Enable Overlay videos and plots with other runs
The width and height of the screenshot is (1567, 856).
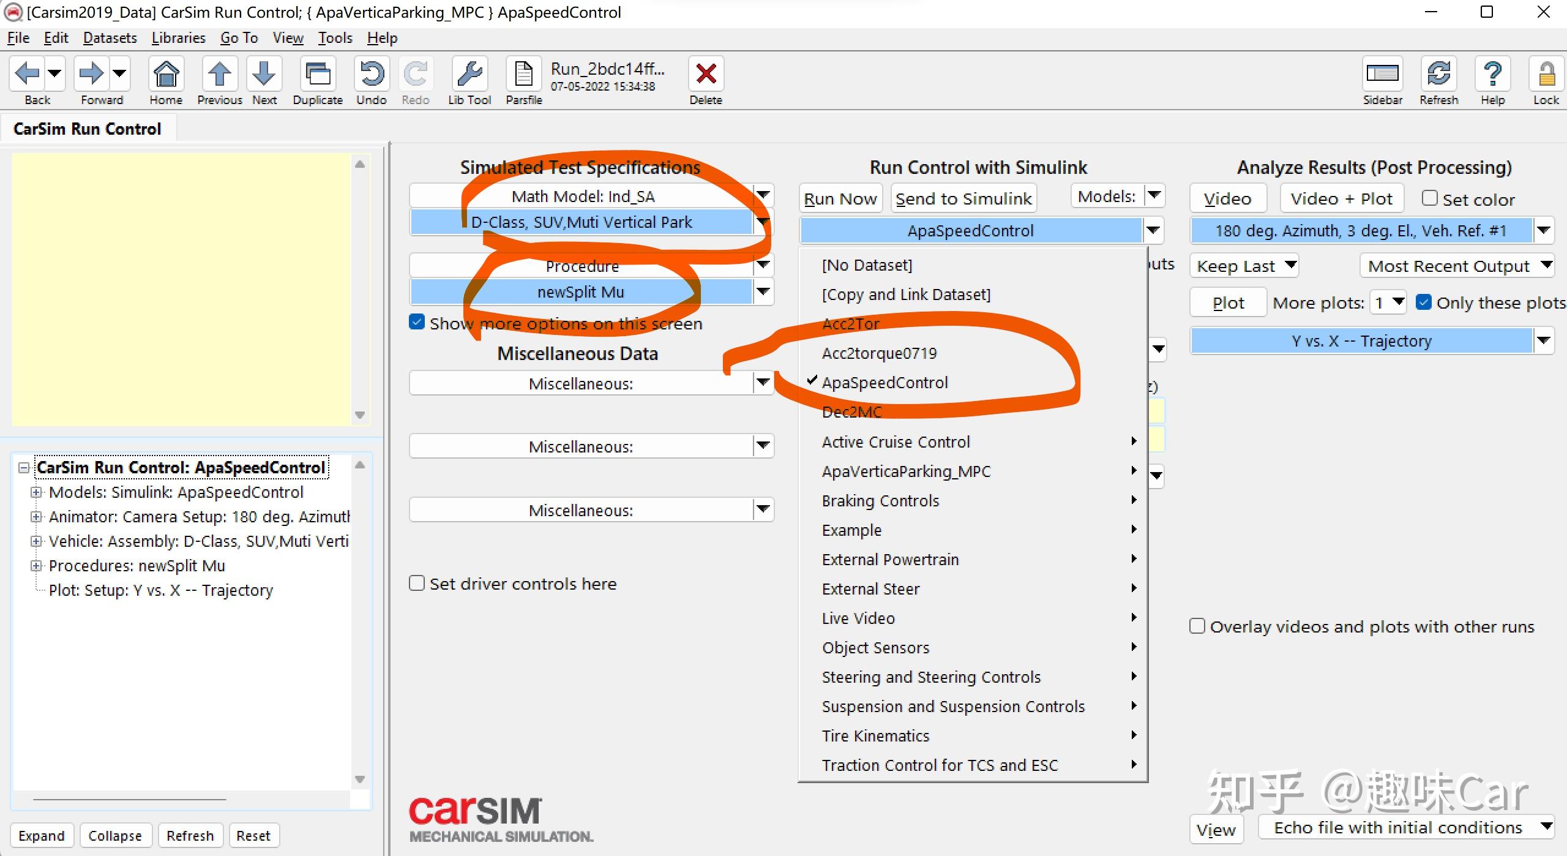coord(1198,626)
